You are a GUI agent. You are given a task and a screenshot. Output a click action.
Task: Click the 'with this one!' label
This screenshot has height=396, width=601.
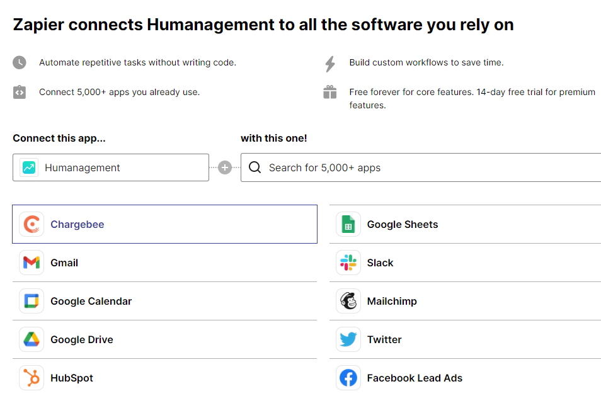(x=273, y=139)
